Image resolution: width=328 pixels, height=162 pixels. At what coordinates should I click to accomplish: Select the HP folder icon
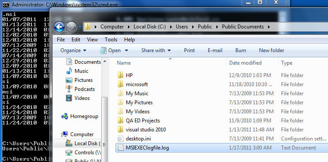(x=120, y=75)
